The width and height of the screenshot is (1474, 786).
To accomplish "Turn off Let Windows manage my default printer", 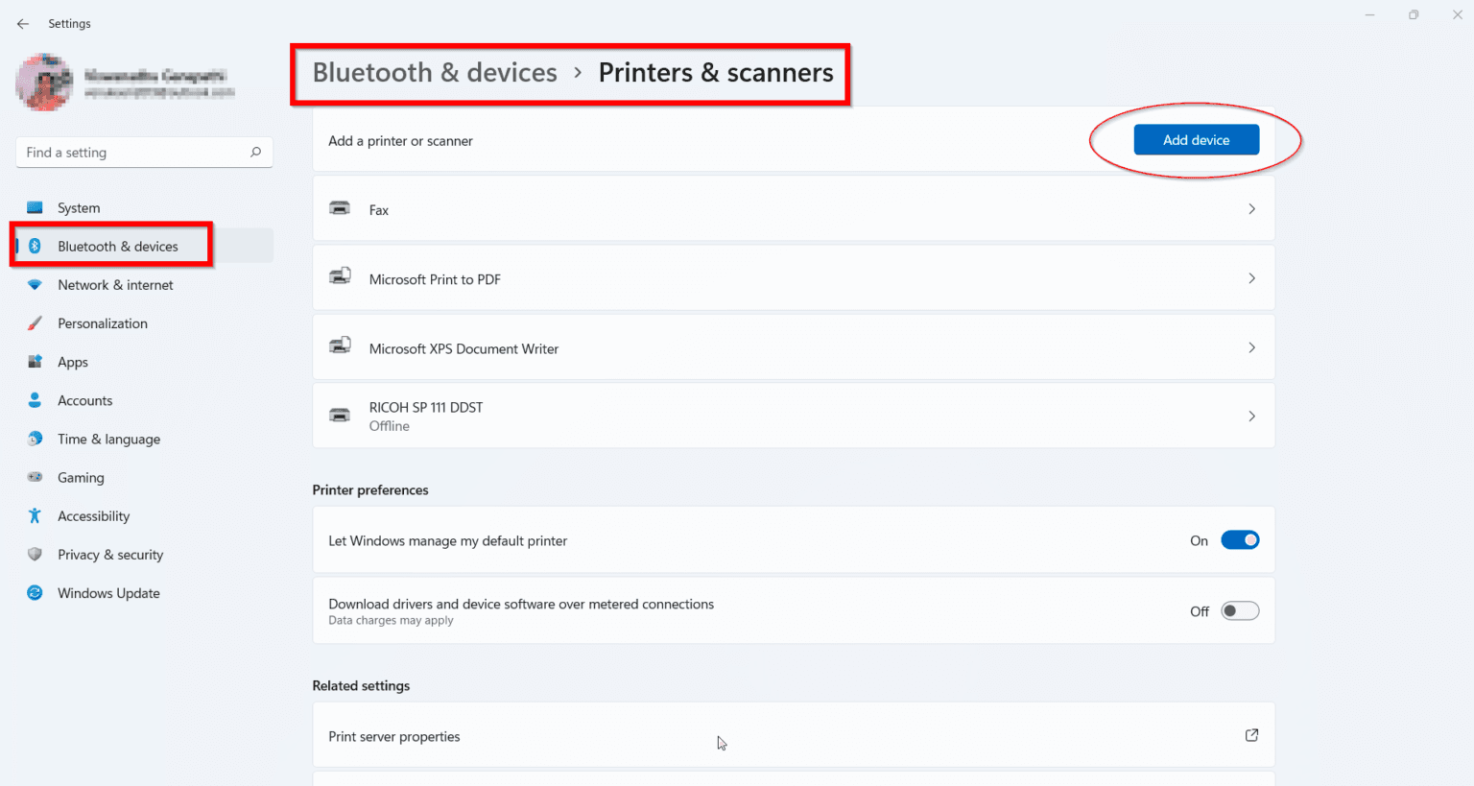I will [x=1240, y=539].
